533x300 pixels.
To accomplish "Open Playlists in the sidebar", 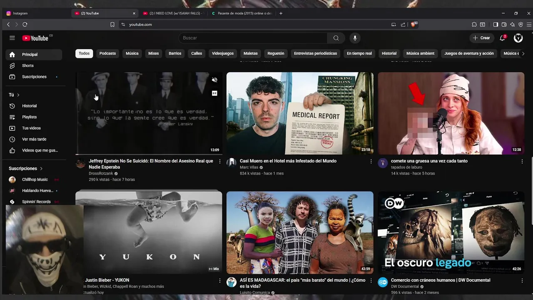I will pos(34,117).
